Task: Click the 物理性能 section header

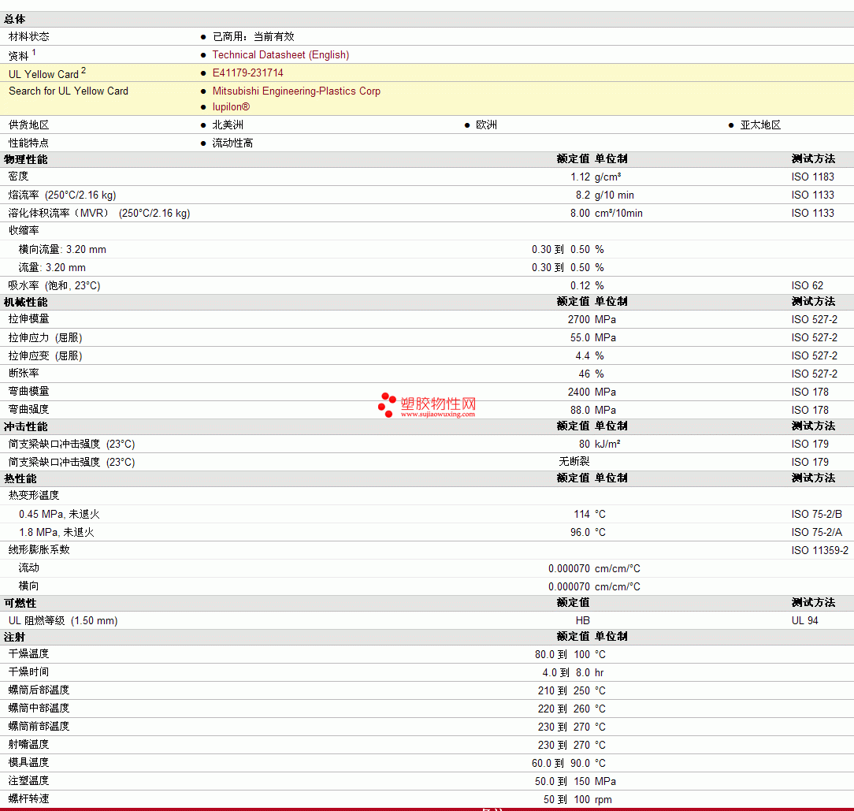Action: [x=25, y=159]
